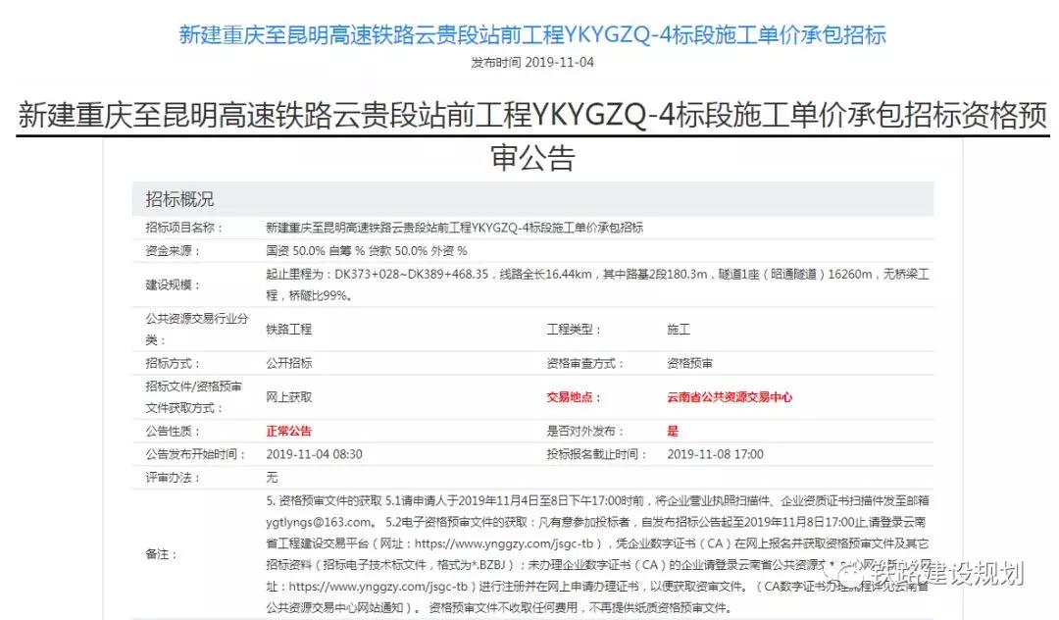Click the 工程类型 value 施工
Screen dimensions: 1059x620
679,329
